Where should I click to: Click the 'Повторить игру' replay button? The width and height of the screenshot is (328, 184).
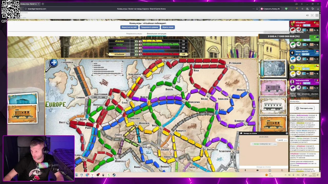click(x=304, y=108)
